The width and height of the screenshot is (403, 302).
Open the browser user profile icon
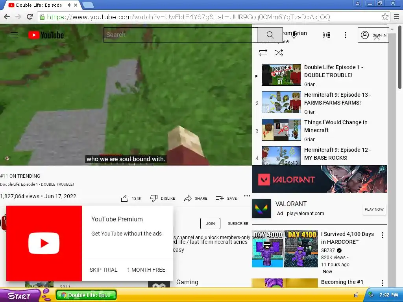click(x=357, y=3)
